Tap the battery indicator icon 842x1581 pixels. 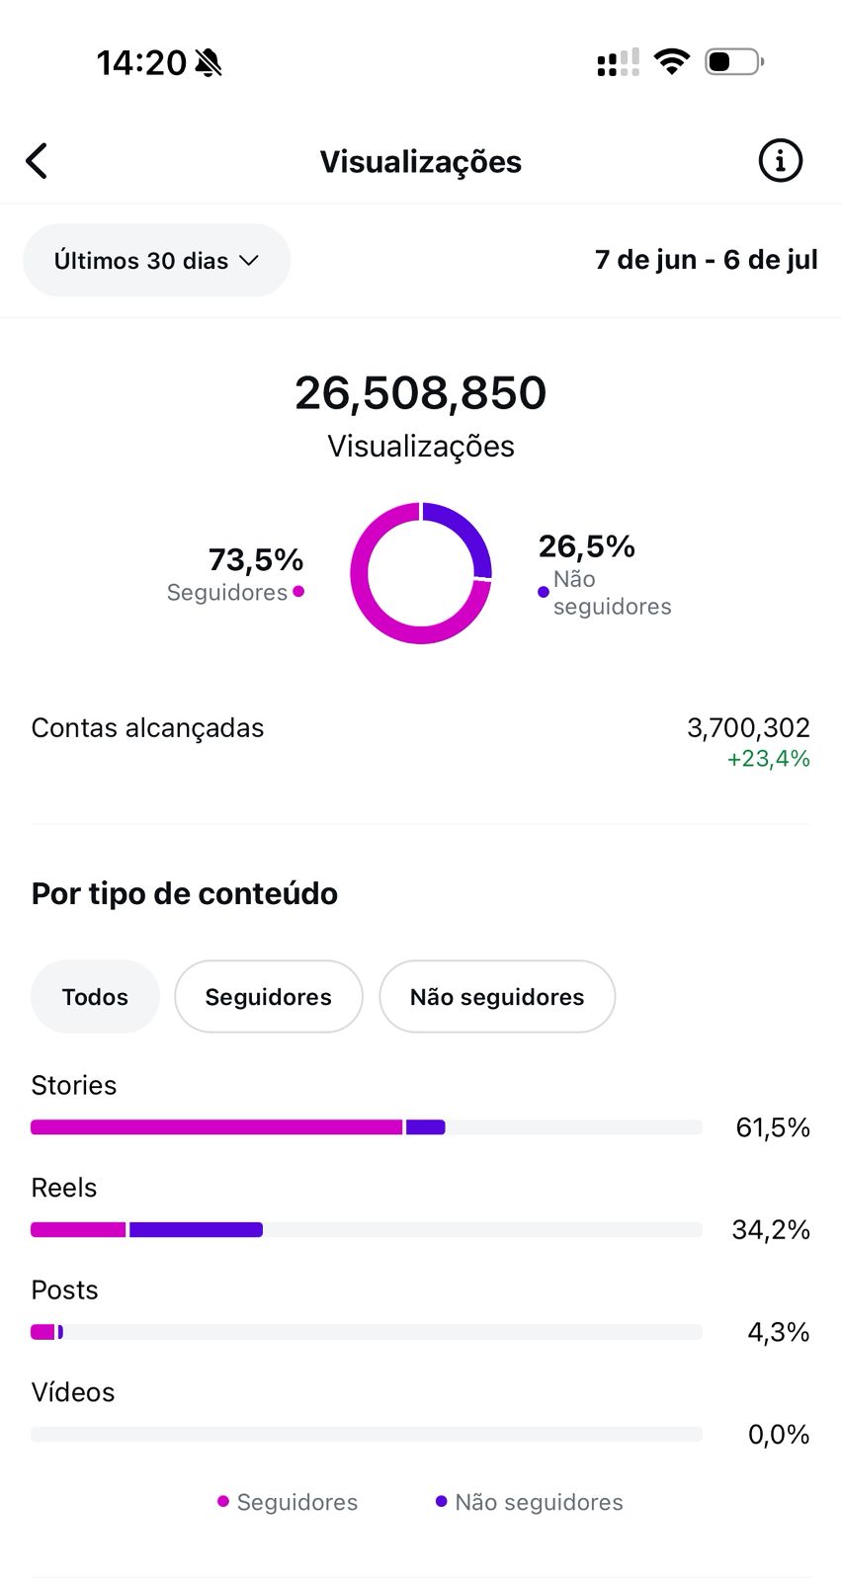pos(733,62)
